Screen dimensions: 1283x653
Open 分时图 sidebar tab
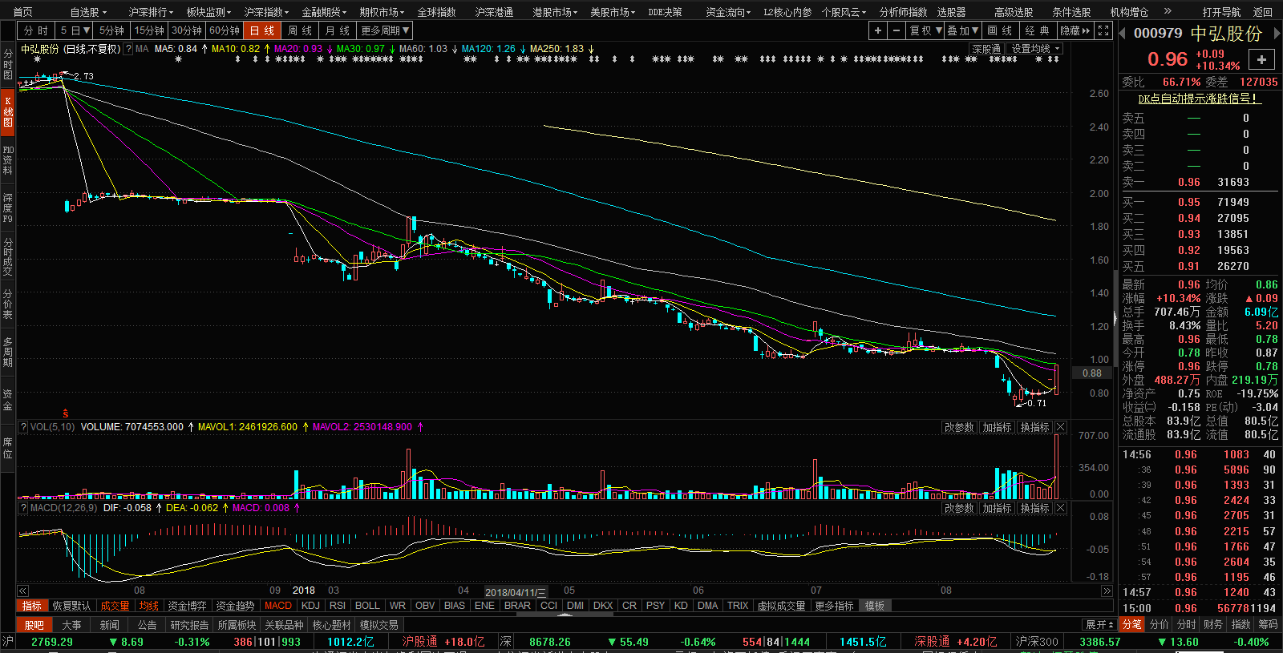(7, 64)
